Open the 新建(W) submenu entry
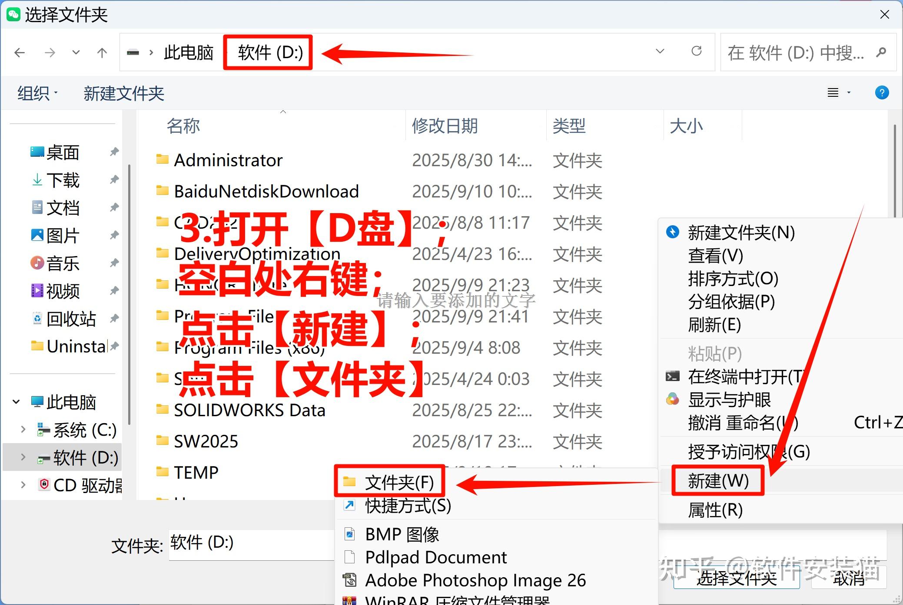Viewport: 903px width, 605px height. click(718, 481)
